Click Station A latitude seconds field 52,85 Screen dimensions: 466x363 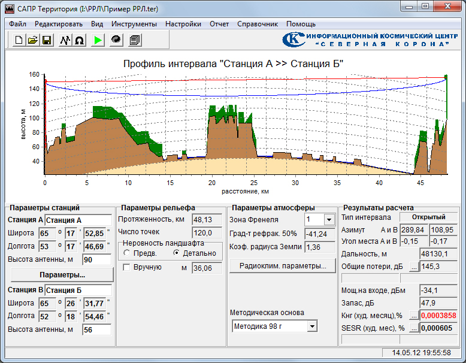point(94,233)
